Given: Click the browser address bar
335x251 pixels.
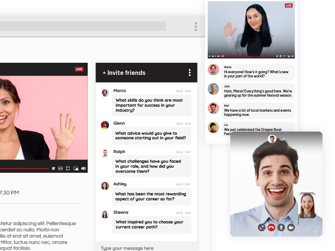Looking at the screenshot, I should click(83, 26).
